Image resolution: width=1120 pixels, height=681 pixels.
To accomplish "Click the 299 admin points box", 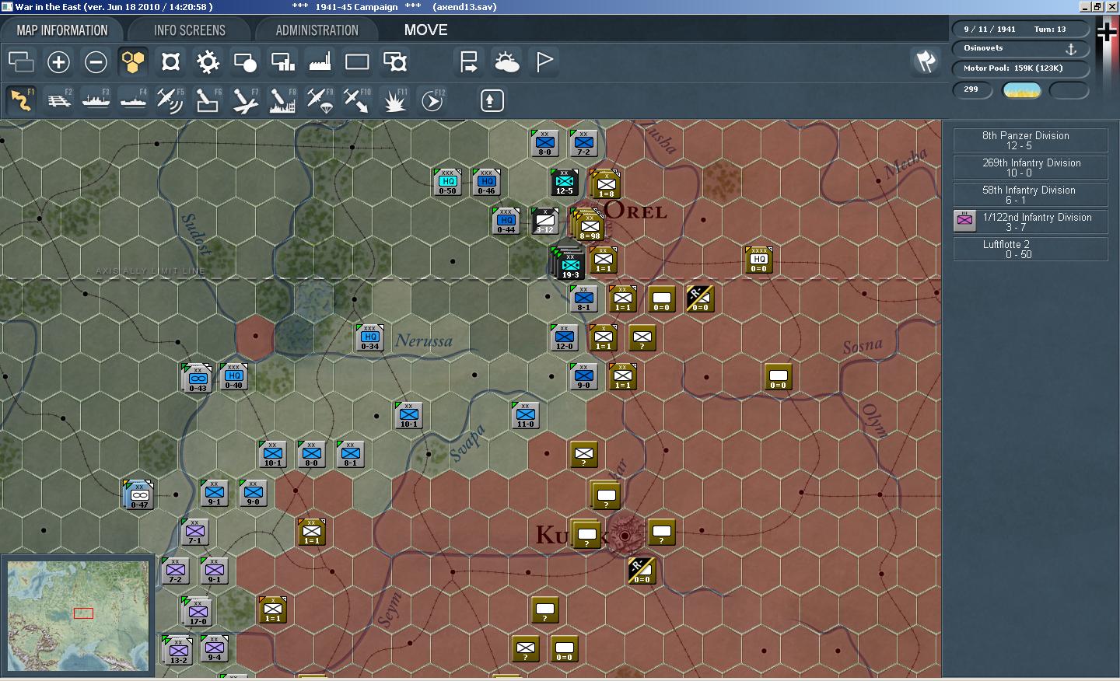I will pyautogui.click(x=972, y=89).
